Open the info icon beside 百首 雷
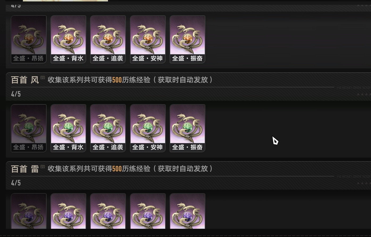This screenshot has height=237, width=371. coord(43,167)
